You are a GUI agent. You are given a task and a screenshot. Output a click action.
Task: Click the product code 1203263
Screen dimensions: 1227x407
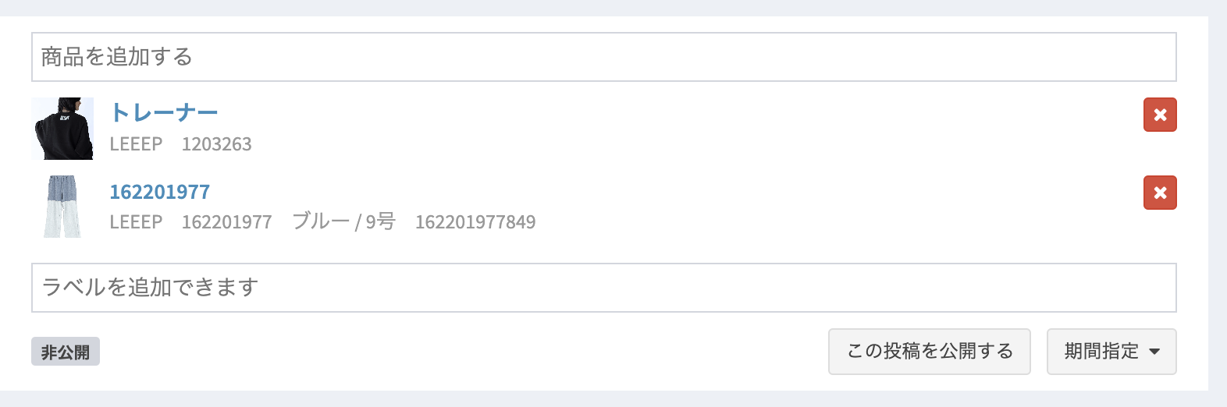click(217, 144)
